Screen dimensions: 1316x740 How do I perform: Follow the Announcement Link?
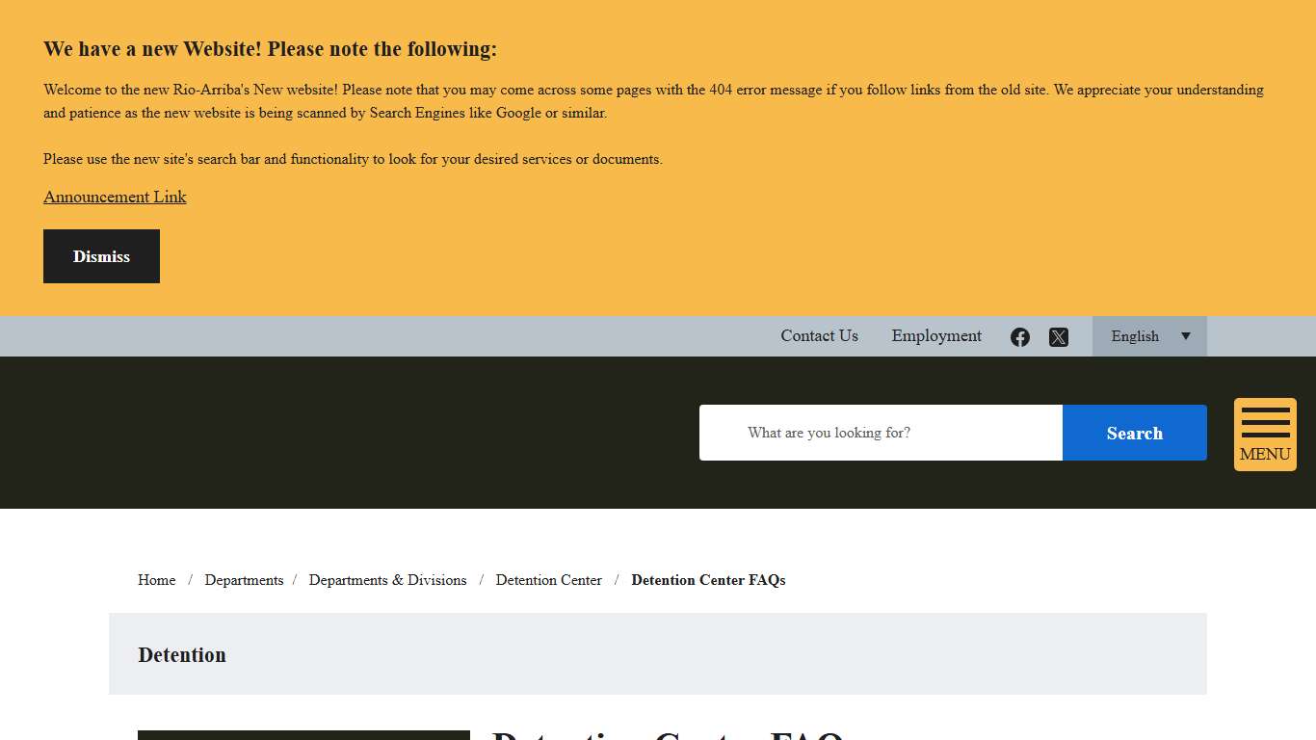[115, 197]
